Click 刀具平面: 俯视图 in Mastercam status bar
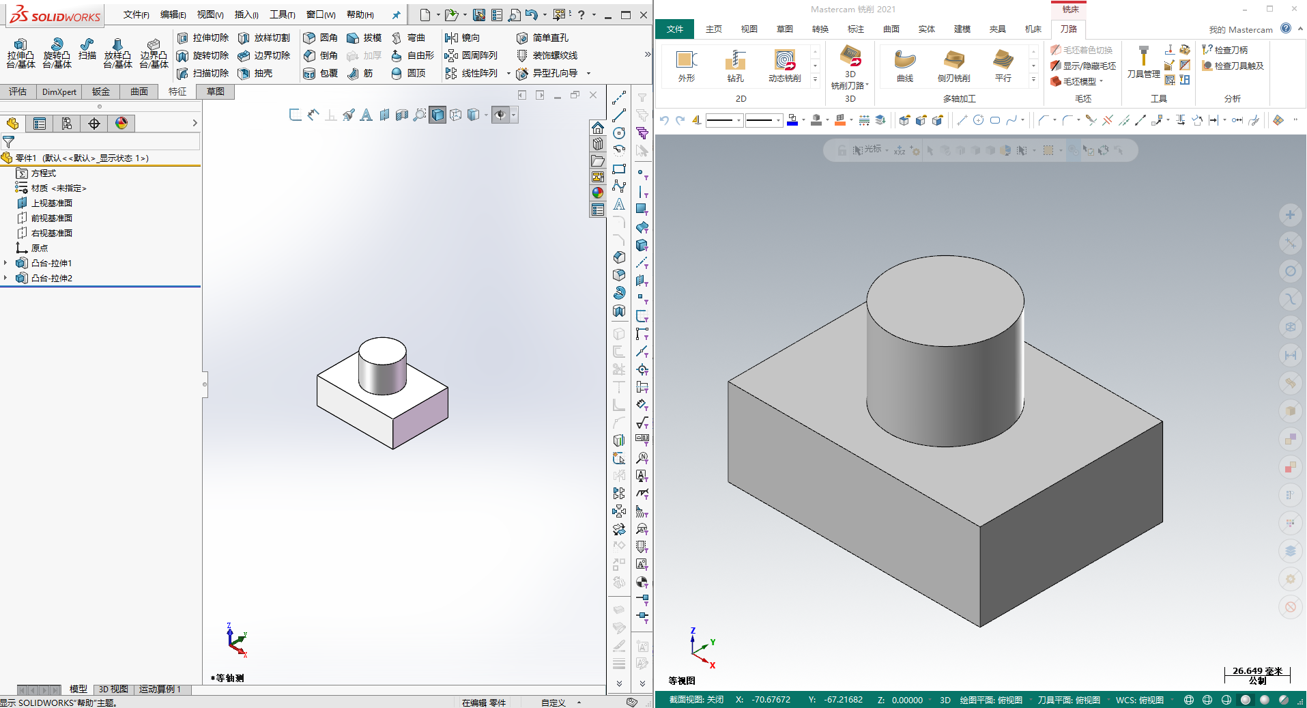This screenshot has width=1307, height=708. point(1069,700)
